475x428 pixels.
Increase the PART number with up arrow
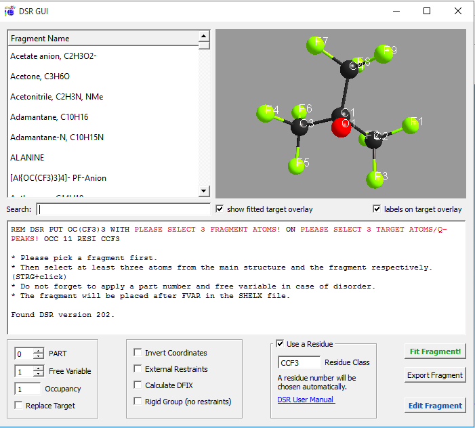(39, 351)
